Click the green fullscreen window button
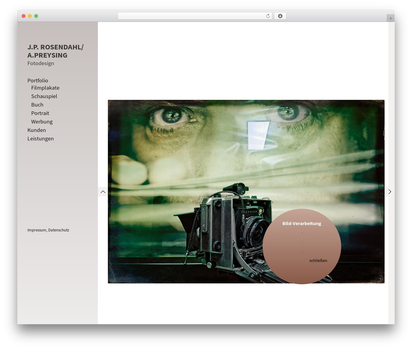 pos(36,16)
